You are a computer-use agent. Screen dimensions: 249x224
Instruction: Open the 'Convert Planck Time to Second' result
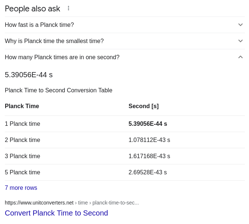tap(56, 213)
